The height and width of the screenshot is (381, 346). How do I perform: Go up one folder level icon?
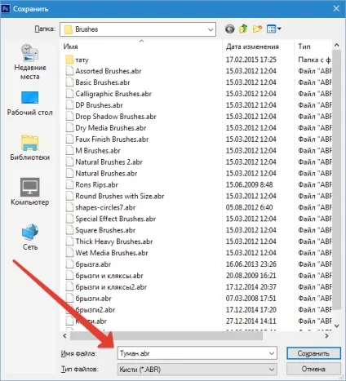[243, 29]
